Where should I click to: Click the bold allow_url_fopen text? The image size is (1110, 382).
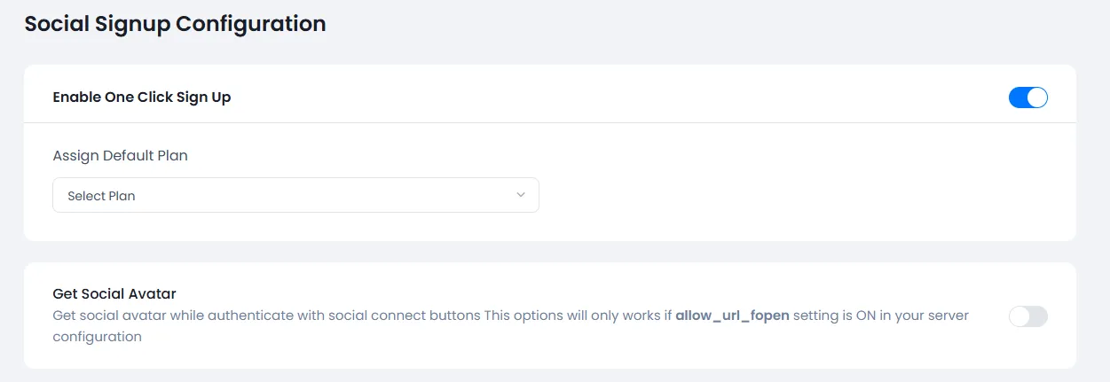pyautogui.click(x=732, y=316)
